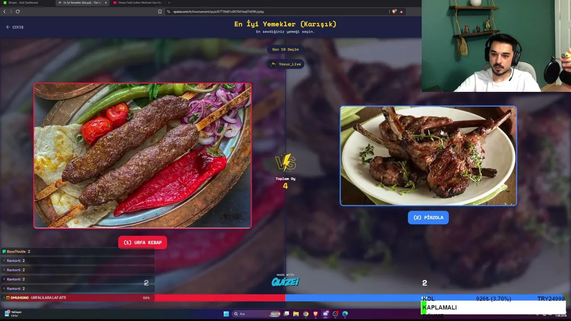This screenshot has height=321, width=571.
Task: Click the Yavuz_Live streamer badge
Action: (285, 64)
